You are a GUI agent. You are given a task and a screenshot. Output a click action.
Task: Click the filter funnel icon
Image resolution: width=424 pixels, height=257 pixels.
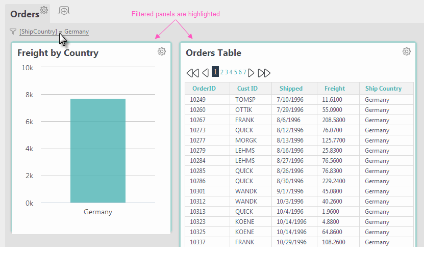(13, 32)
